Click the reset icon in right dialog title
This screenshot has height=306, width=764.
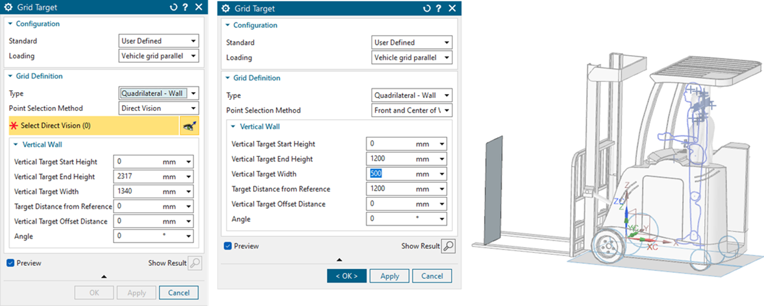click(426, 8)
